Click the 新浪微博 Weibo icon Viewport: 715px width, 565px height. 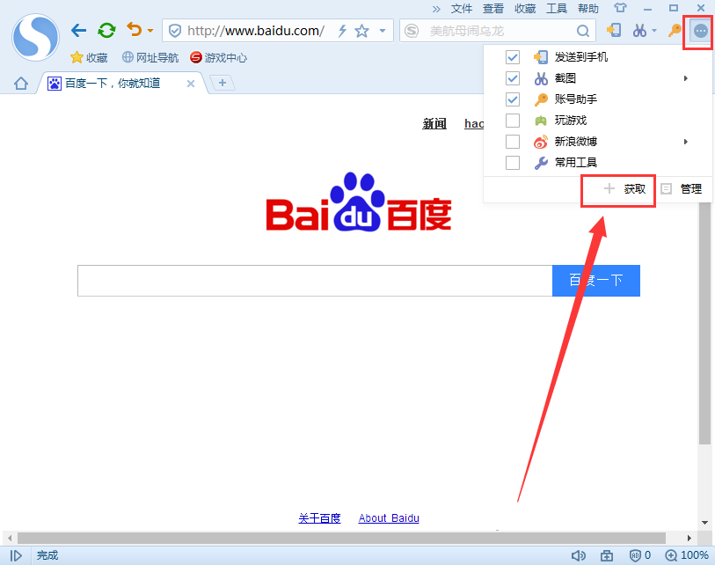pos(541,142)
